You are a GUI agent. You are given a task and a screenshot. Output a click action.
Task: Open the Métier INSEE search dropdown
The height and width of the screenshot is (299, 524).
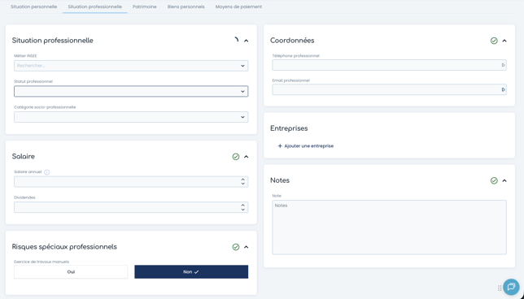131,66
